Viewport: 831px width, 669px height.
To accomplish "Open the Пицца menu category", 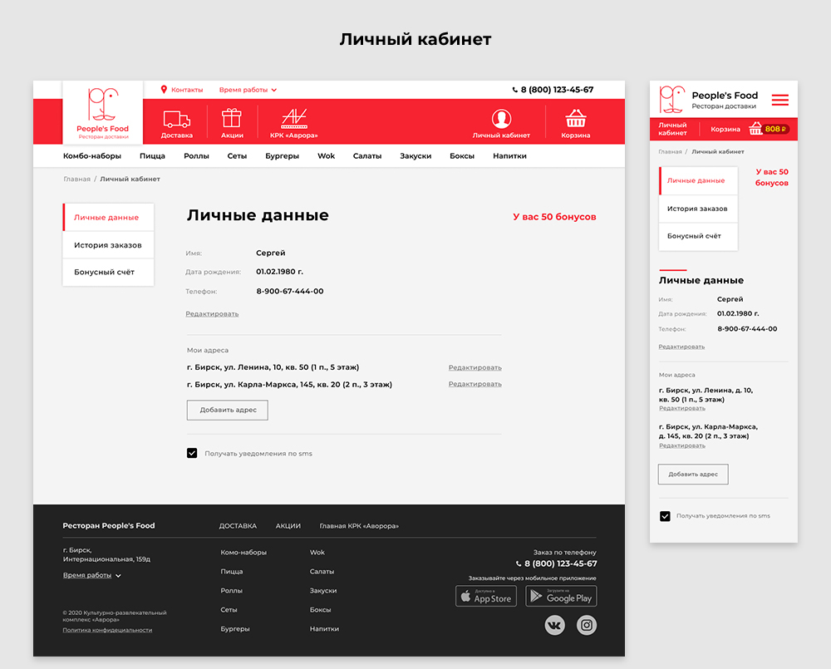I will (x=152, y=156).
